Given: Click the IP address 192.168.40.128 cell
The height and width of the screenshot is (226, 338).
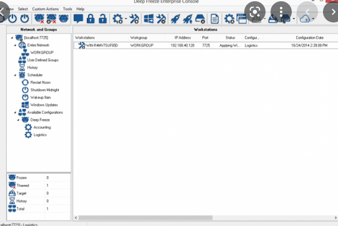Looking at the screenshot, I should click(x=182, y=45).
